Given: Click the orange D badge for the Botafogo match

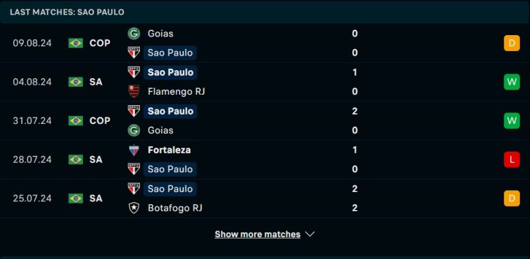Looking at the screenshot, I should coord(511,198).
